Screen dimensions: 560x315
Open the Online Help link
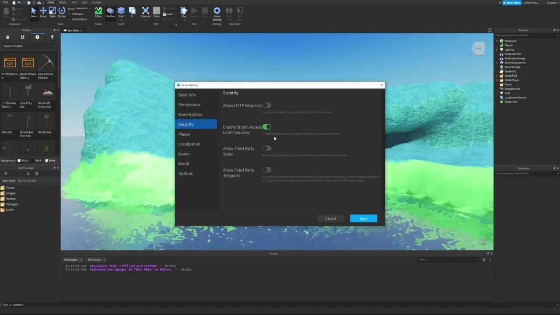(x=531, y=3)
